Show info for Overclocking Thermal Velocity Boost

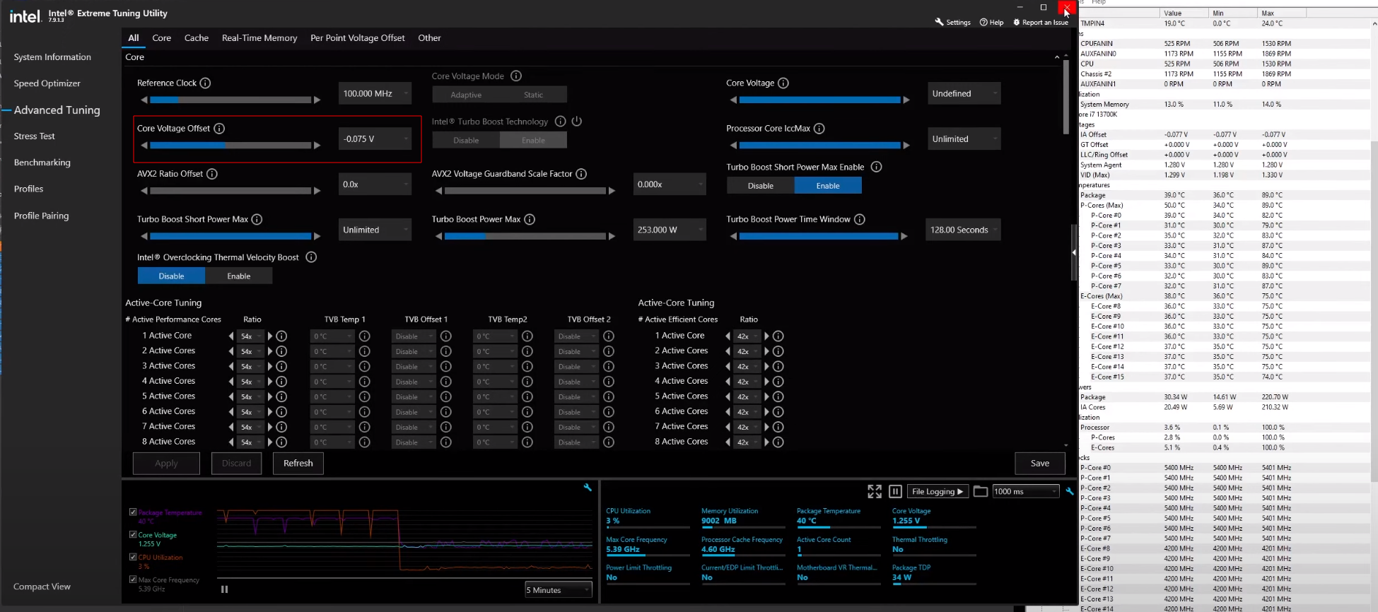(311, 257)
